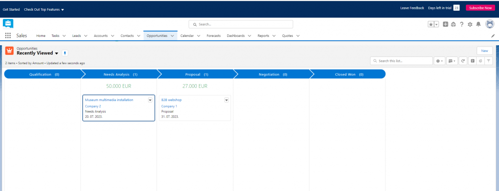Open actions menu for B2B webshop card
The image size is (499, 191).
point(227,100)
